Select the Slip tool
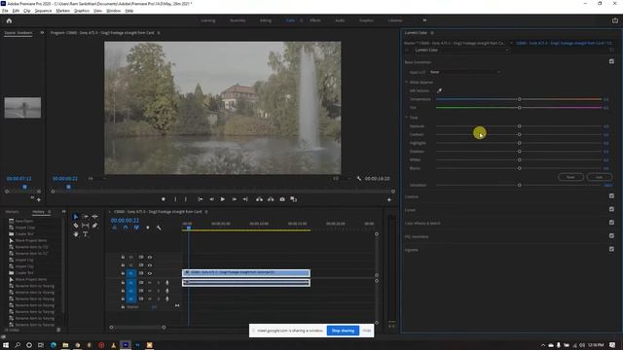The image size is (623, 350). coord(86,226)
